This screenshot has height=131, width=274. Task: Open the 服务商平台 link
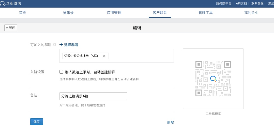click(224, 4)
